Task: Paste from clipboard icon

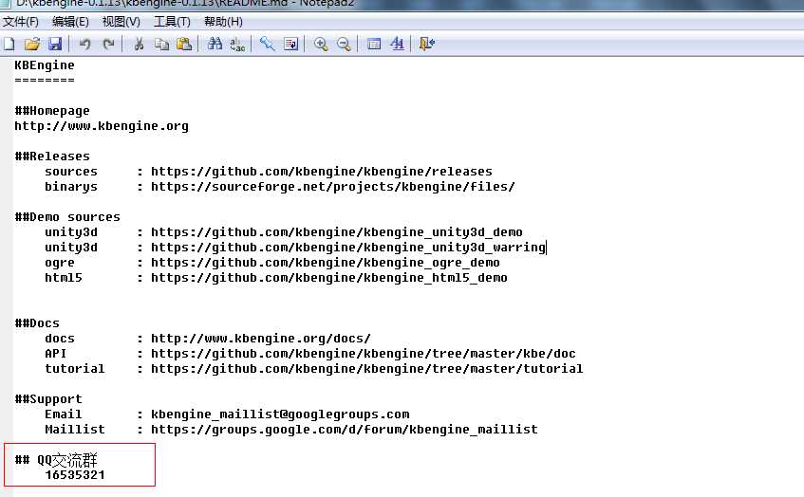Action: pyautogui.click(x=184, y=44)
